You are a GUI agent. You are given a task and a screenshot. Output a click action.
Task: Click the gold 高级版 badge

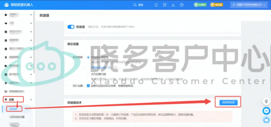click(x=216, y=5)
